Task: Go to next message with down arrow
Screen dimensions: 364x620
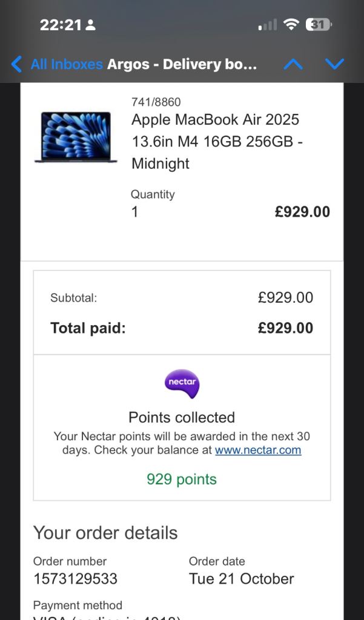Action: click(334, 64)
